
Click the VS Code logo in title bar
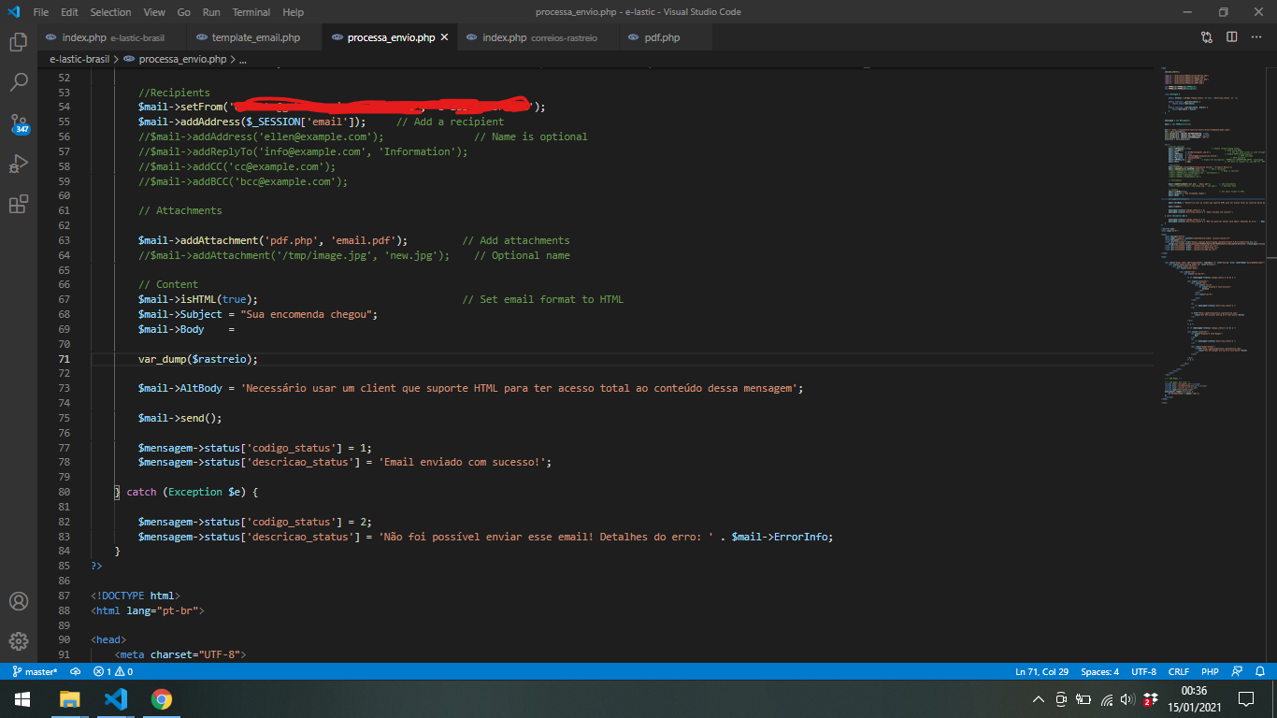pos(13,12)
